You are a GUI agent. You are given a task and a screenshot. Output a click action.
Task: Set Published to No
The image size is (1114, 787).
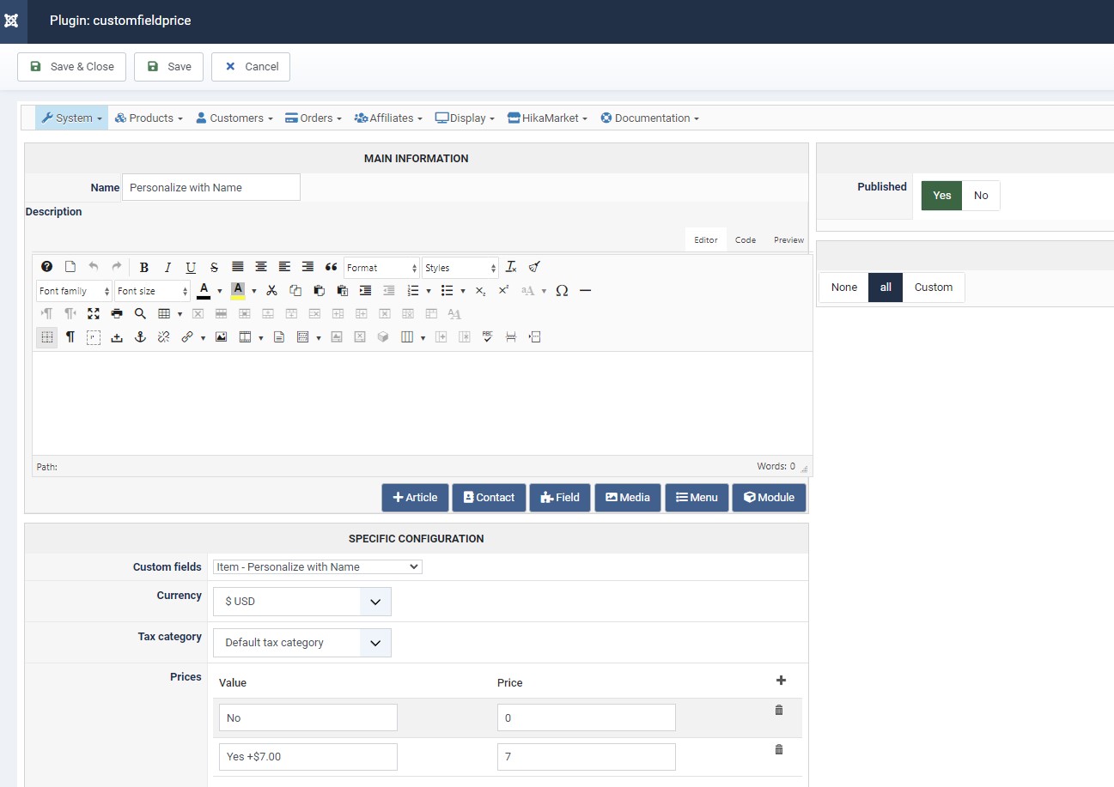pos(981,196)
